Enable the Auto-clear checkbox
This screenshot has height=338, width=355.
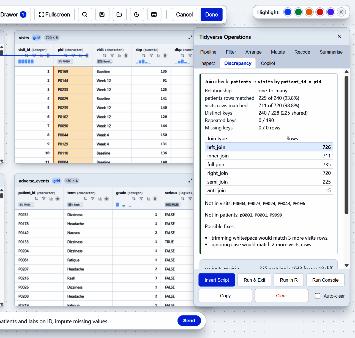tap(318, 296)
